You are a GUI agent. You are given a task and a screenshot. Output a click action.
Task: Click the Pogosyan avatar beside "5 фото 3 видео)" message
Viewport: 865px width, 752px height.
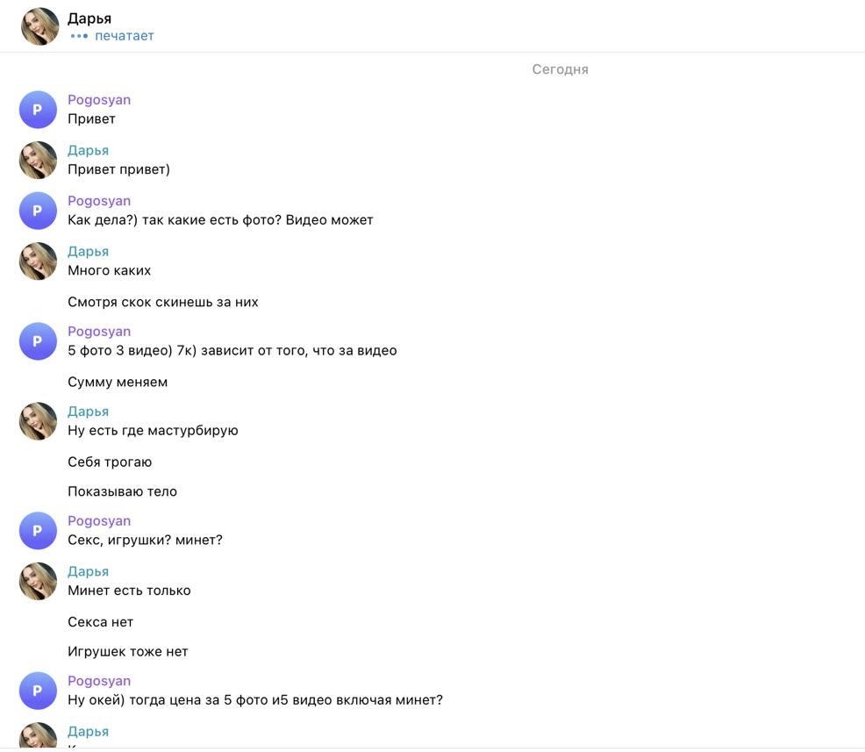point(38,341)
